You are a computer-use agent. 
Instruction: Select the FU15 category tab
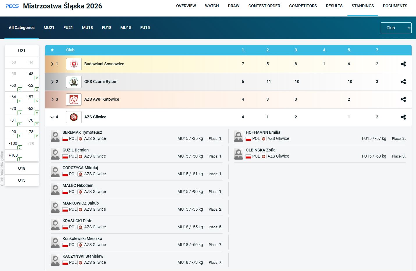145,28
